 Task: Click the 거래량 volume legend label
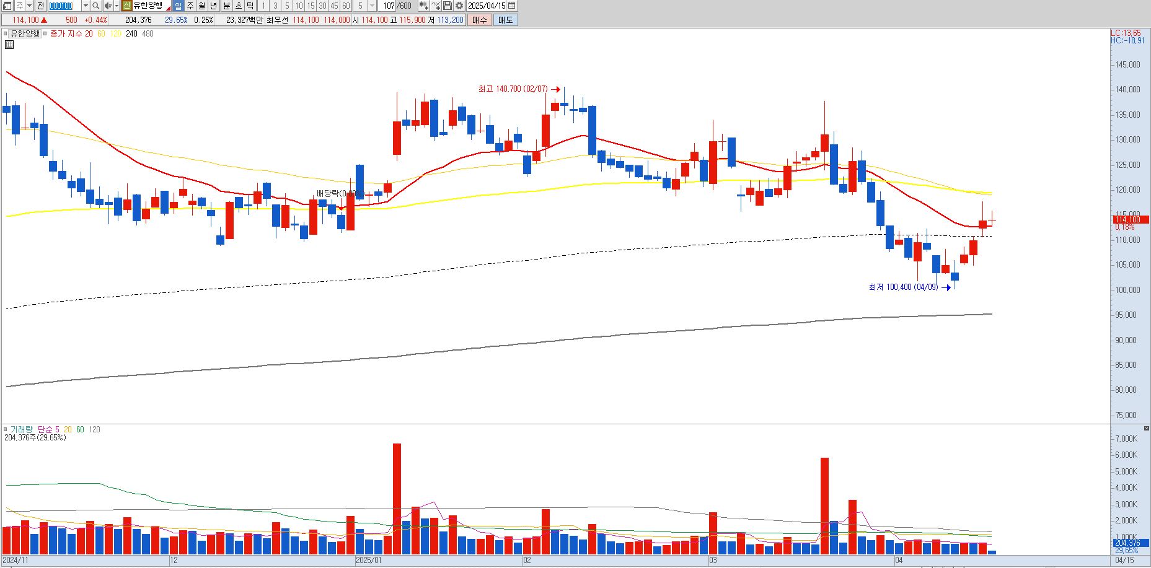(21, 429)
